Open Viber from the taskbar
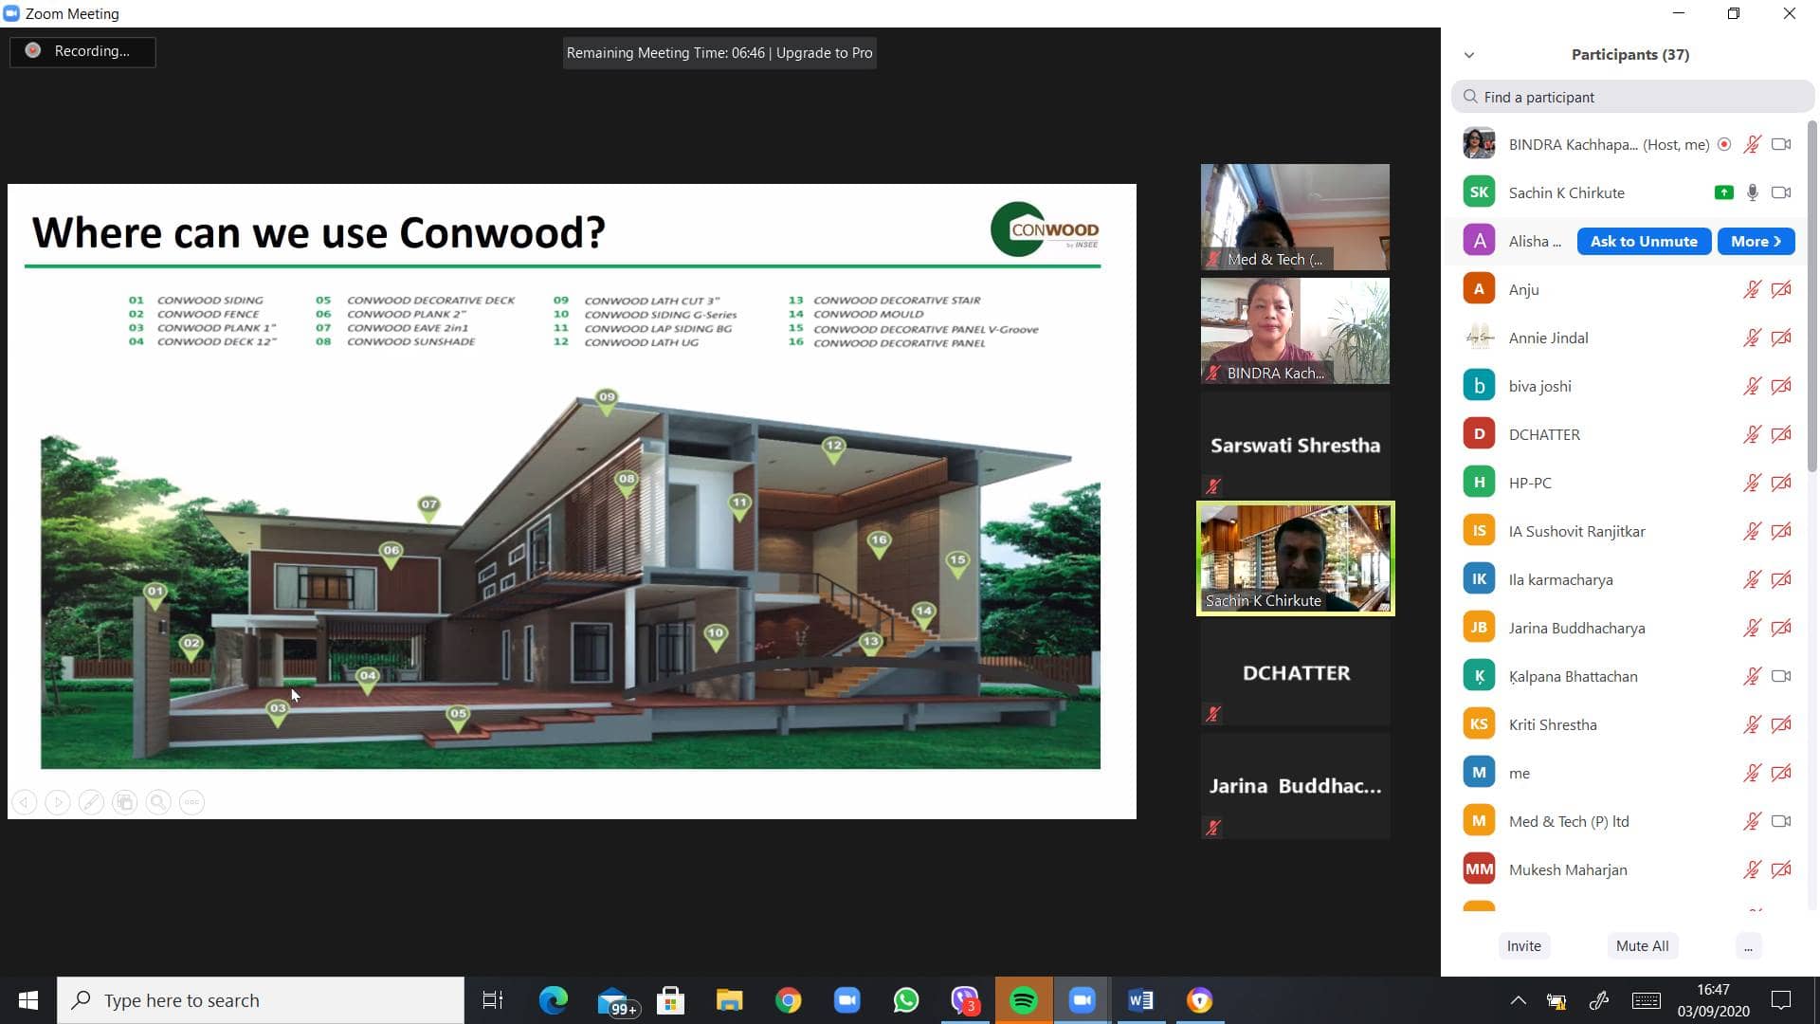Viewport: 1820px width, 1024px height. (x=965, y=1000)
